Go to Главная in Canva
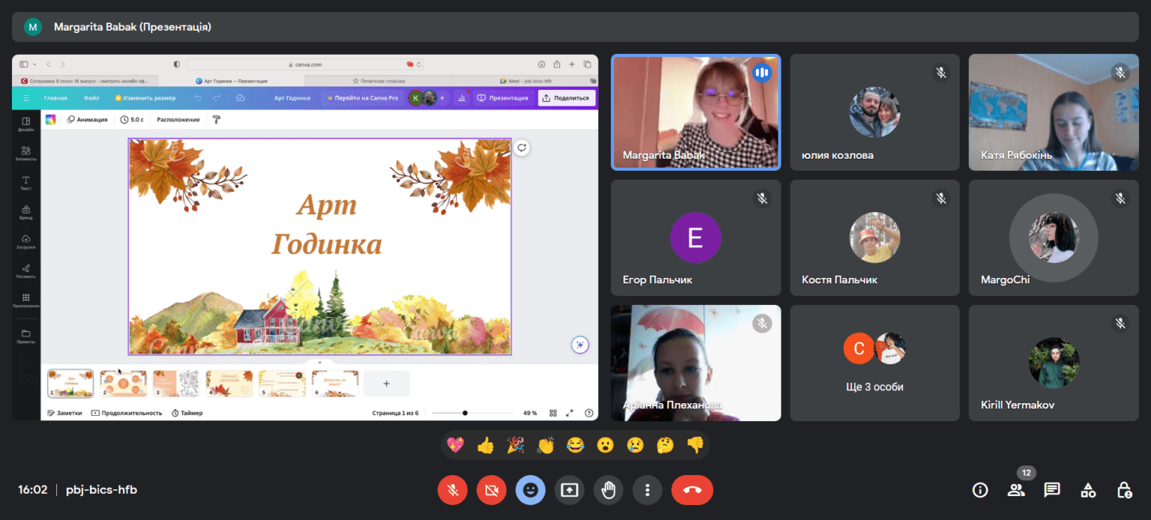The width and height of the screenshot is (1151, 520). [55, 98]
